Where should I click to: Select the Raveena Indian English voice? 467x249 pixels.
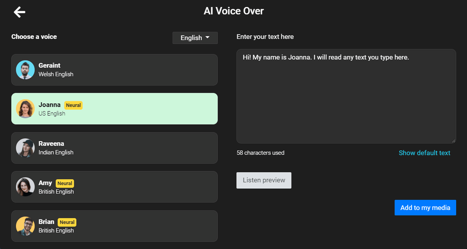point(114,148)
